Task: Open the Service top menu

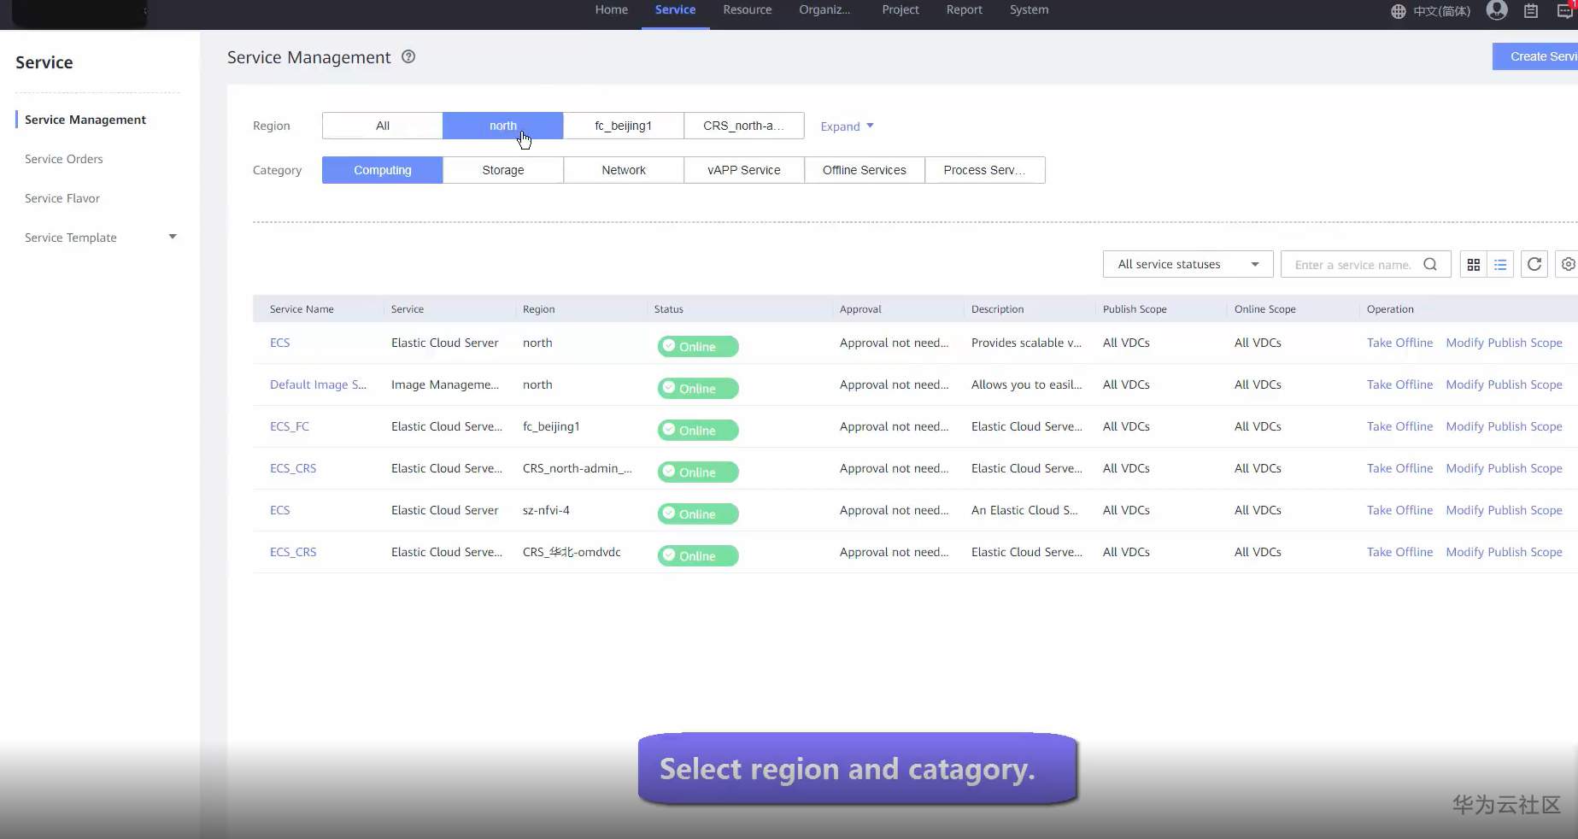Action: (676, 10)
